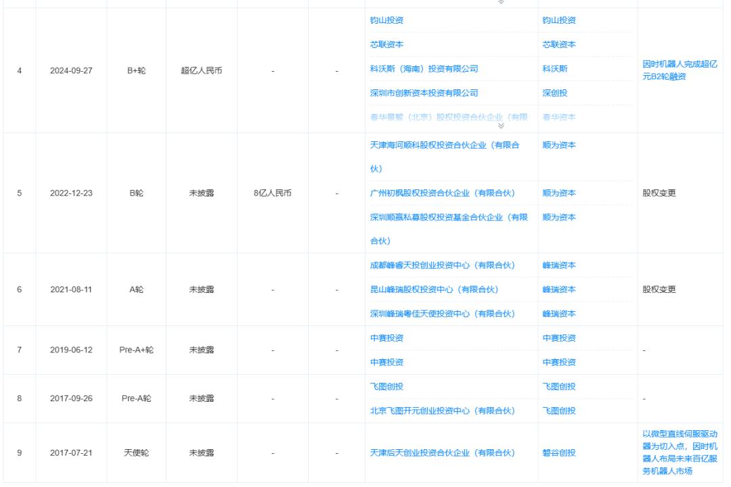The width and height of the screenshot is (731, 487).
Task: Select date cell 2021-08-11
Action: pos(71,289)
